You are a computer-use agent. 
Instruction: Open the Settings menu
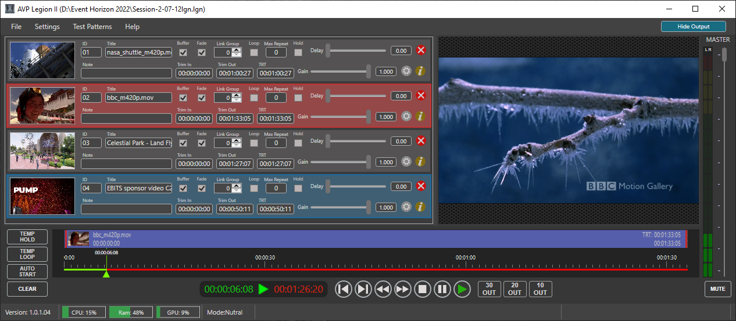pos(47,27)
